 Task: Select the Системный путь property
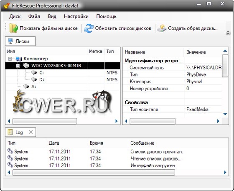pos(147,68)
